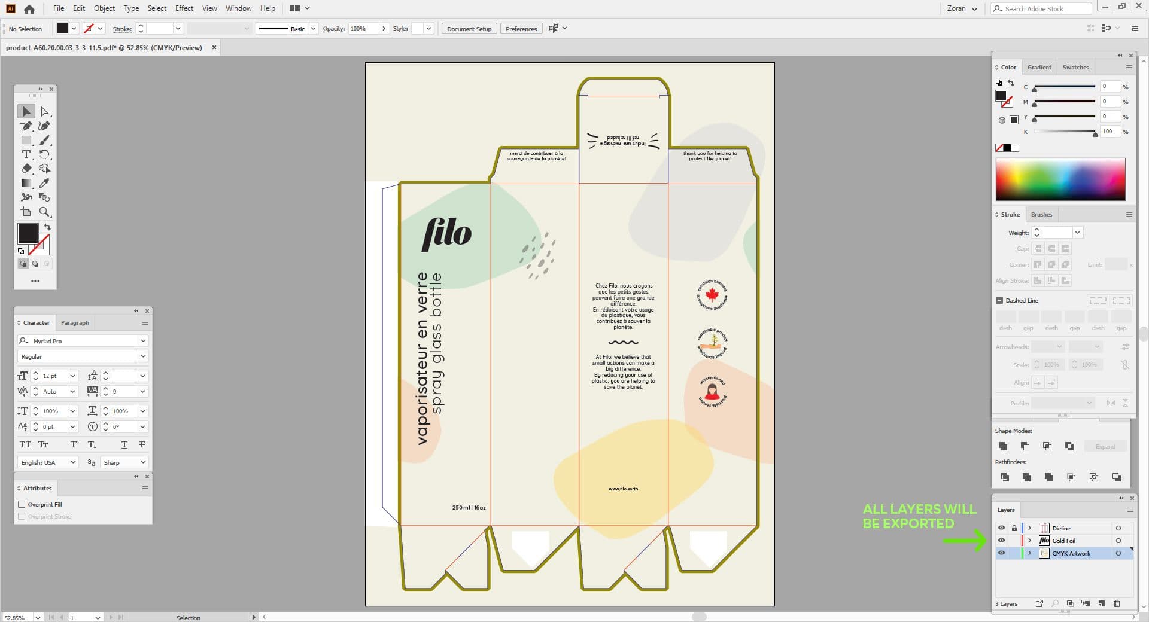
Task: Switch to the Swatches tab
Action: coord(1075,67)
